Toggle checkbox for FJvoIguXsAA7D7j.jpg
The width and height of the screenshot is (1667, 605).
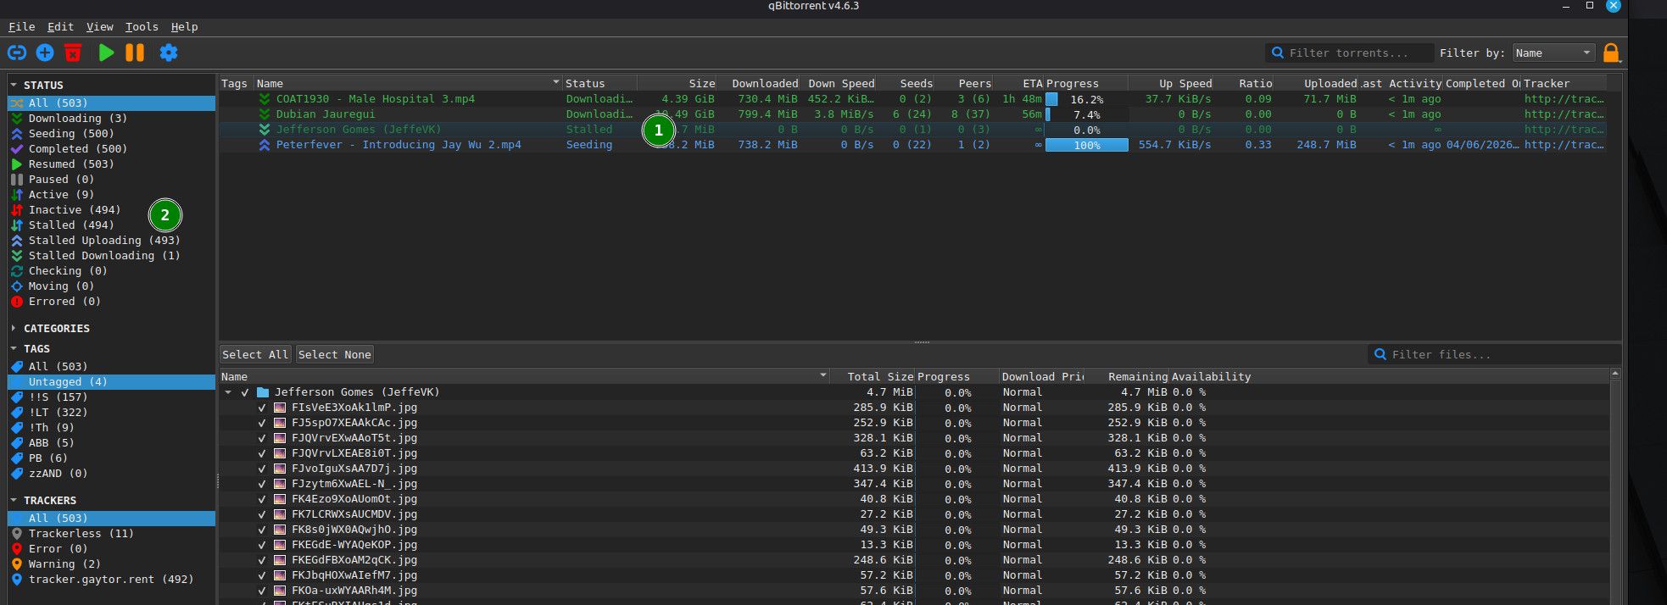[x=262, y=469]
